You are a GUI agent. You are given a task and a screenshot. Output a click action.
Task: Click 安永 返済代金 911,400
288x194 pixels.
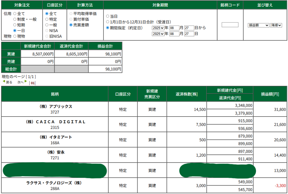point(245,159)
